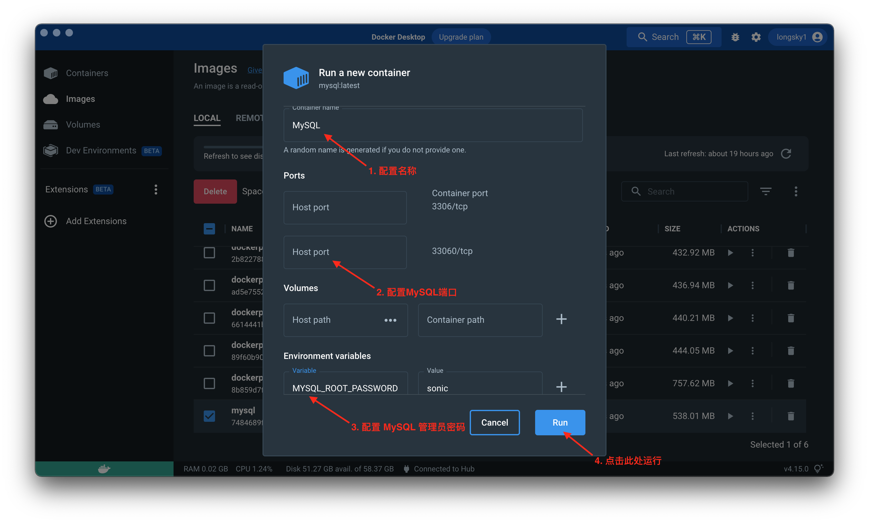Image resolution: width=869 pixels, height=523 pixels.
Task: Click the Cancel button in dialog
Action: 495,422
